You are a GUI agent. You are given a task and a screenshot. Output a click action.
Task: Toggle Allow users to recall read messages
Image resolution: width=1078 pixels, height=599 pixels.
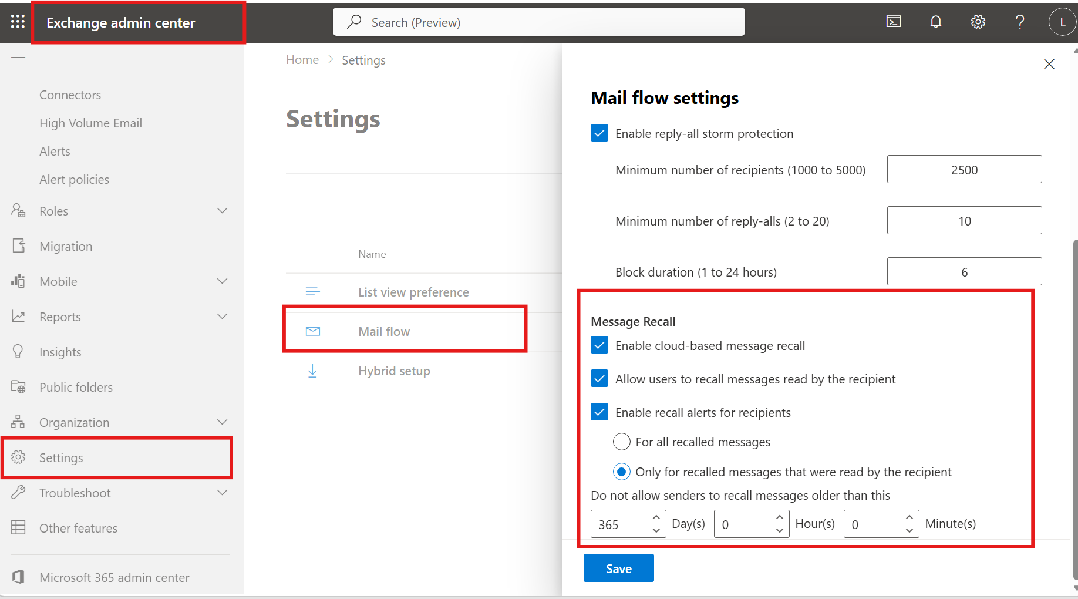coord(599,379)
